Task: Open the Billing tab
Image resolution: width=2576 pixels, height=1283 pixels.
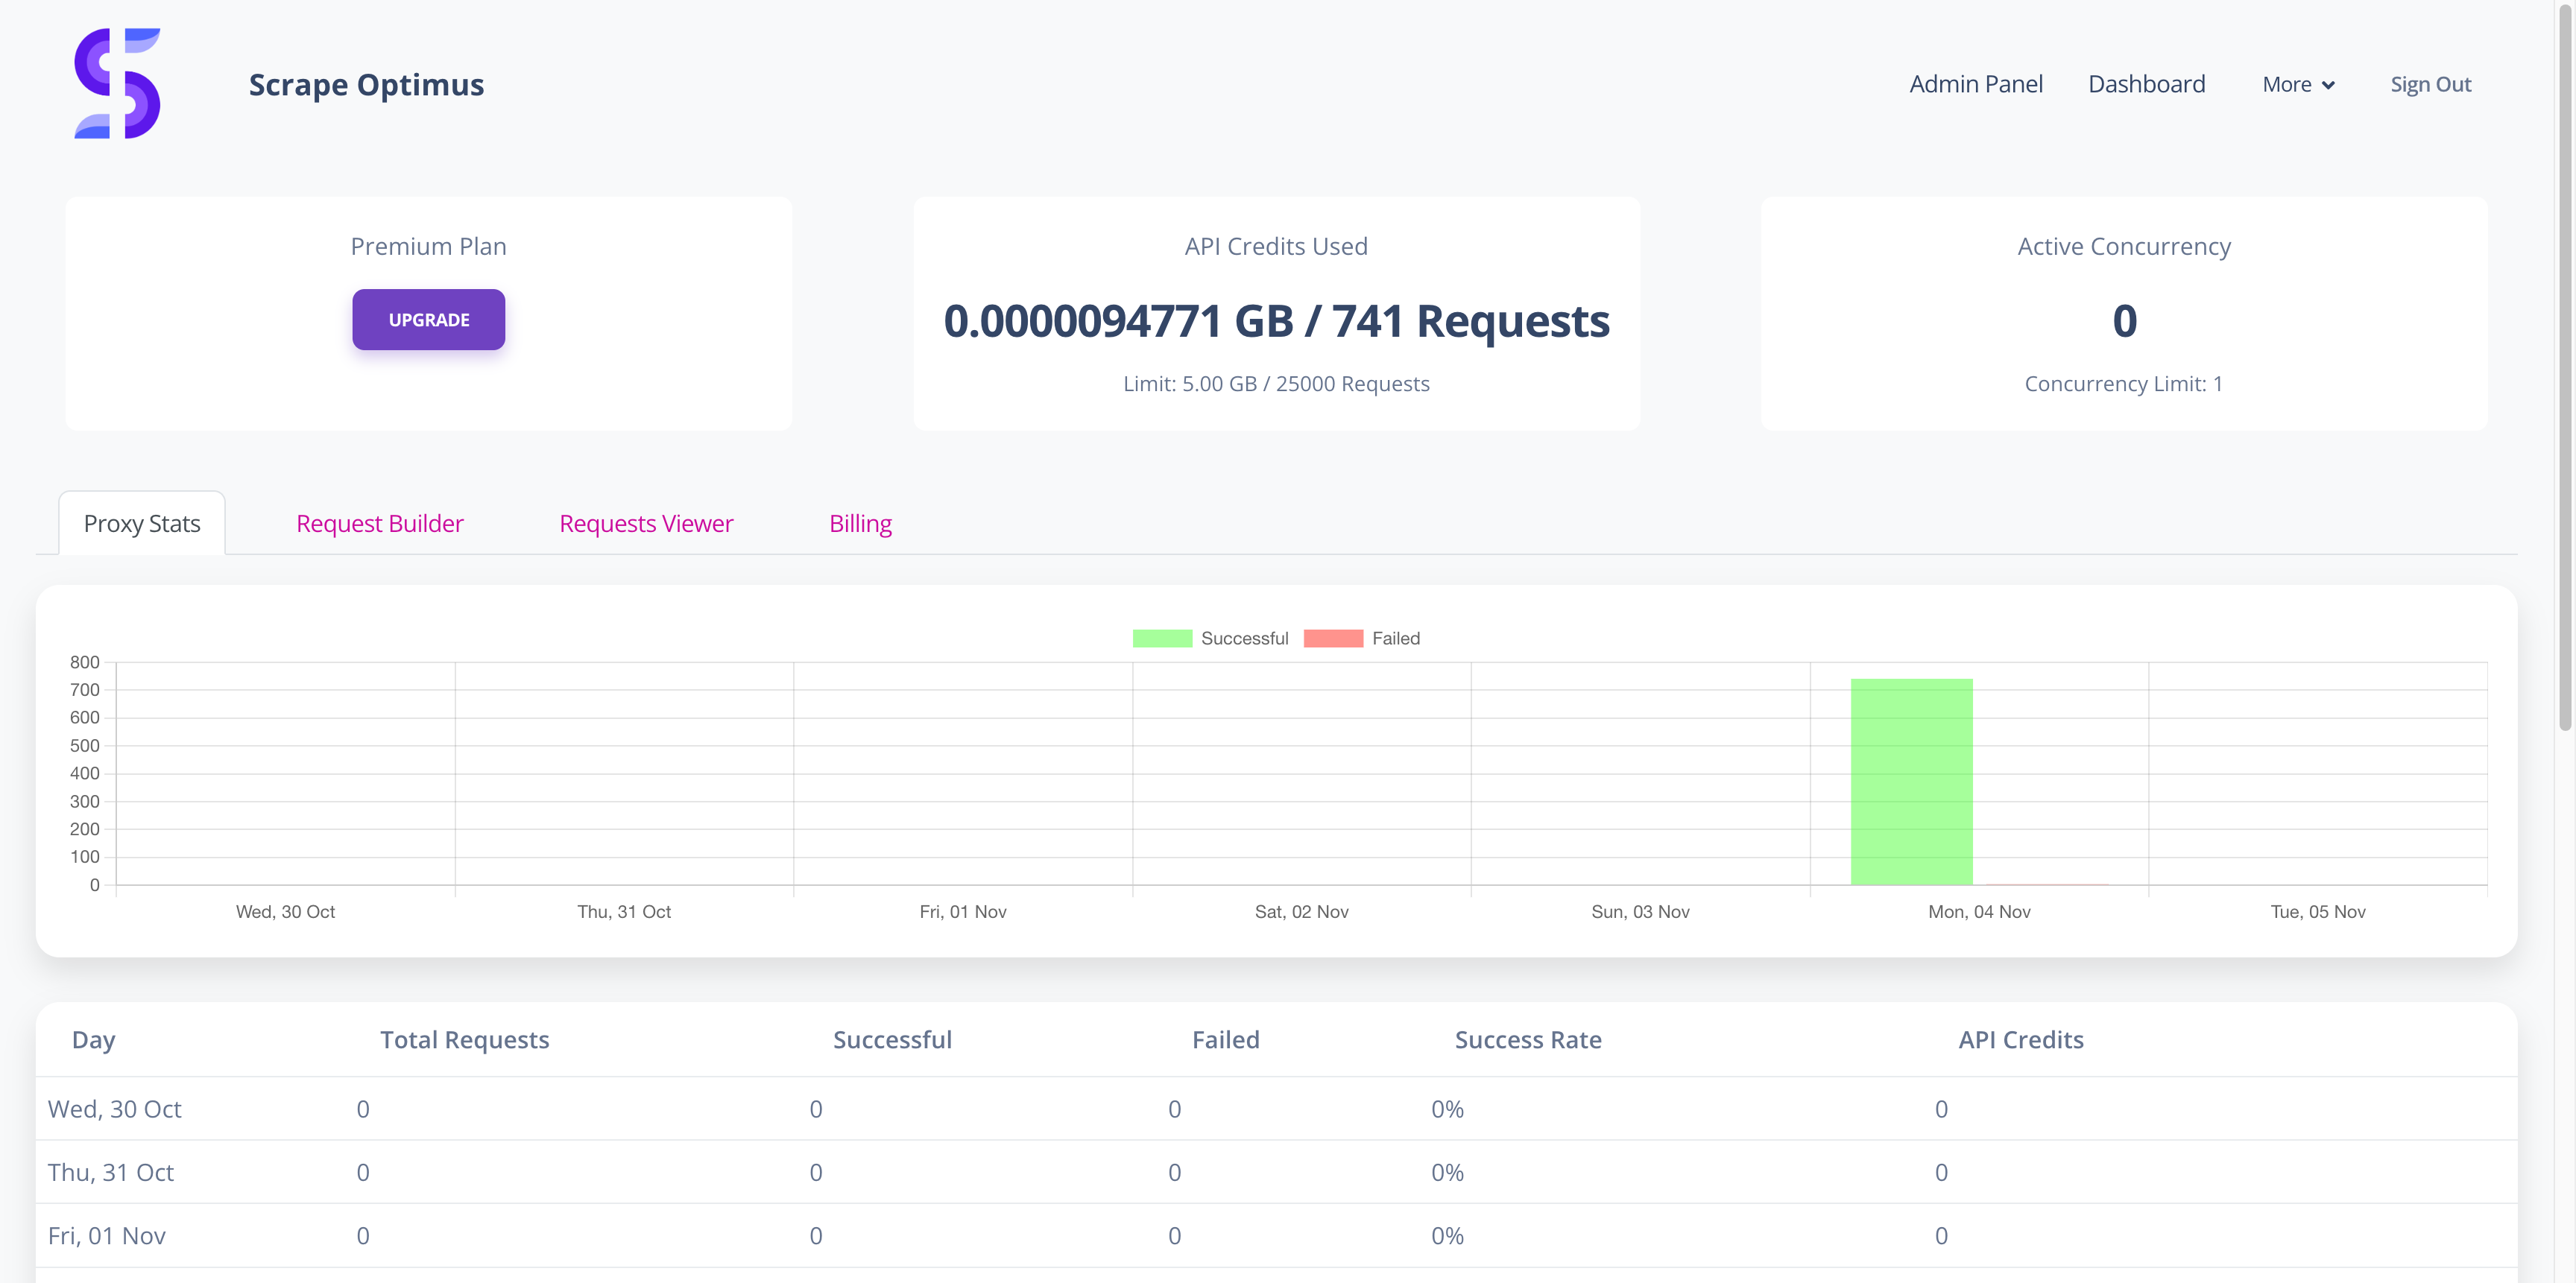Action: click(860, 524)
